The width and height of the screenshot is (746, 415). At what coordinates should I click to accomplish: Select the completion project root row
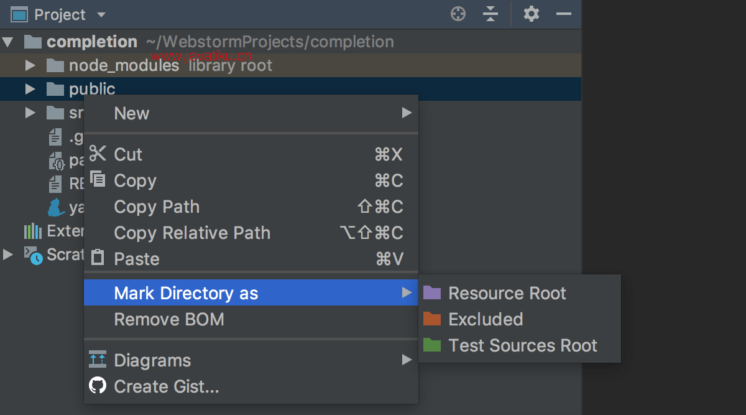[x=291, y=42]
